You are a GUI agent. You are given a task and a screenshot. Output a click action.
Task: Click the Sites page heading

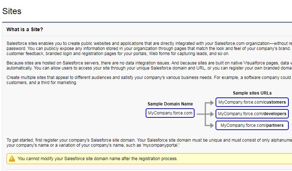pyautogui.click(x=12, y=11)
